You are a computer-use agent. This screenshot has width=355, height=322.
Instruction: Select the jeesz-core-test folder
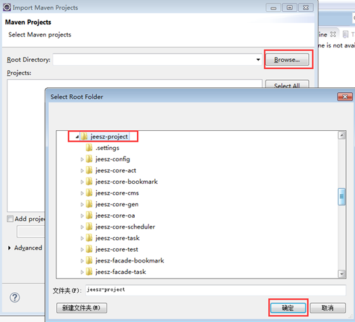(x=117, y=249)
